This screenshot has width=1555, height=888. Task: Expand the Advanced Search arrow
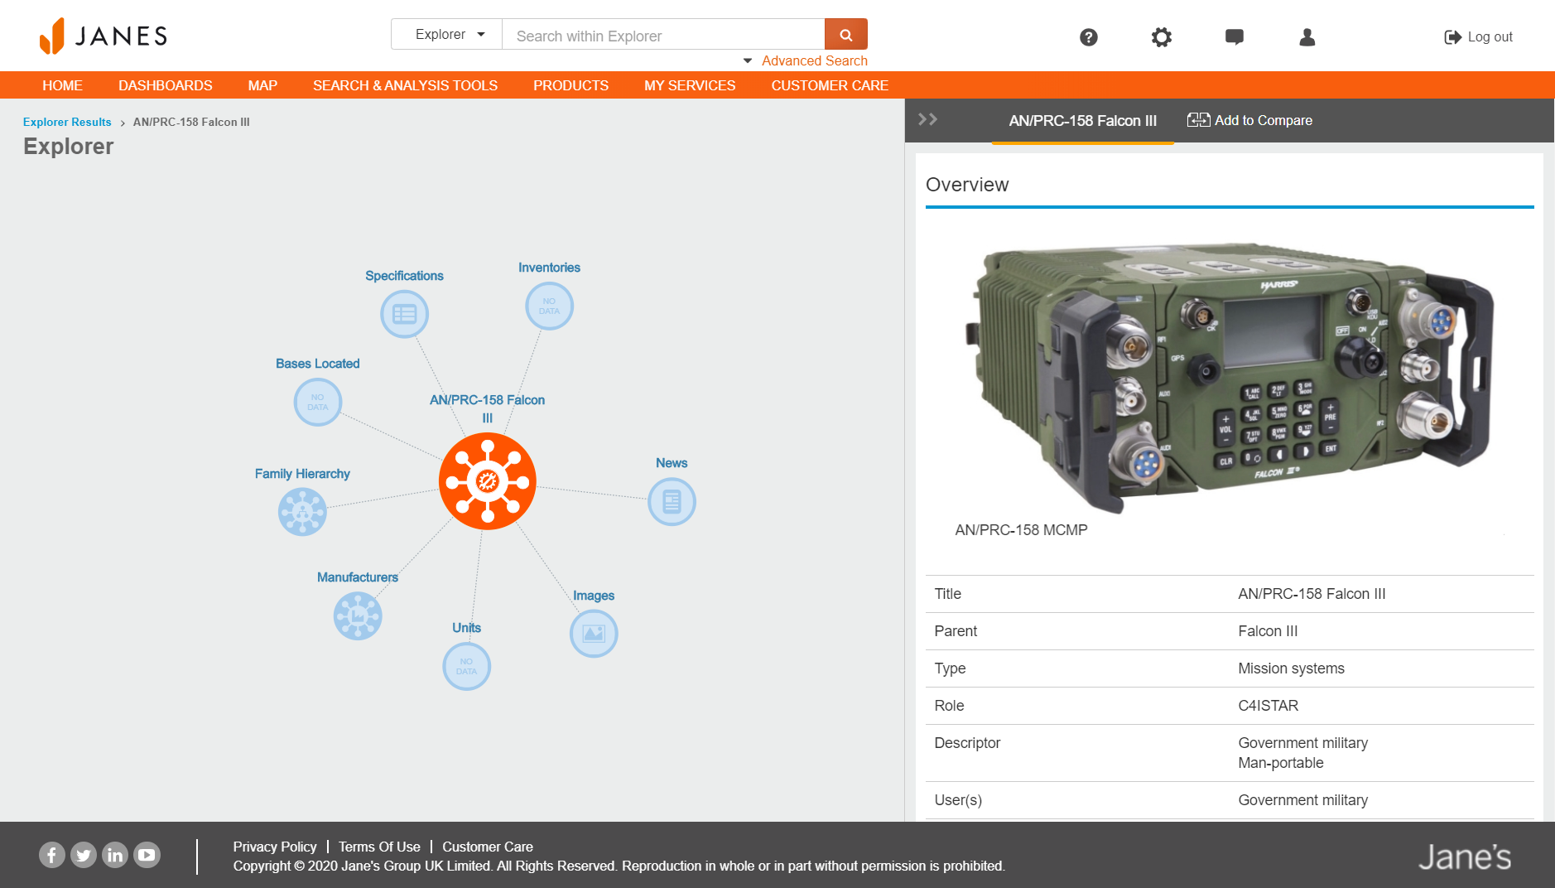pyautogui.click(x=748, y=60)
